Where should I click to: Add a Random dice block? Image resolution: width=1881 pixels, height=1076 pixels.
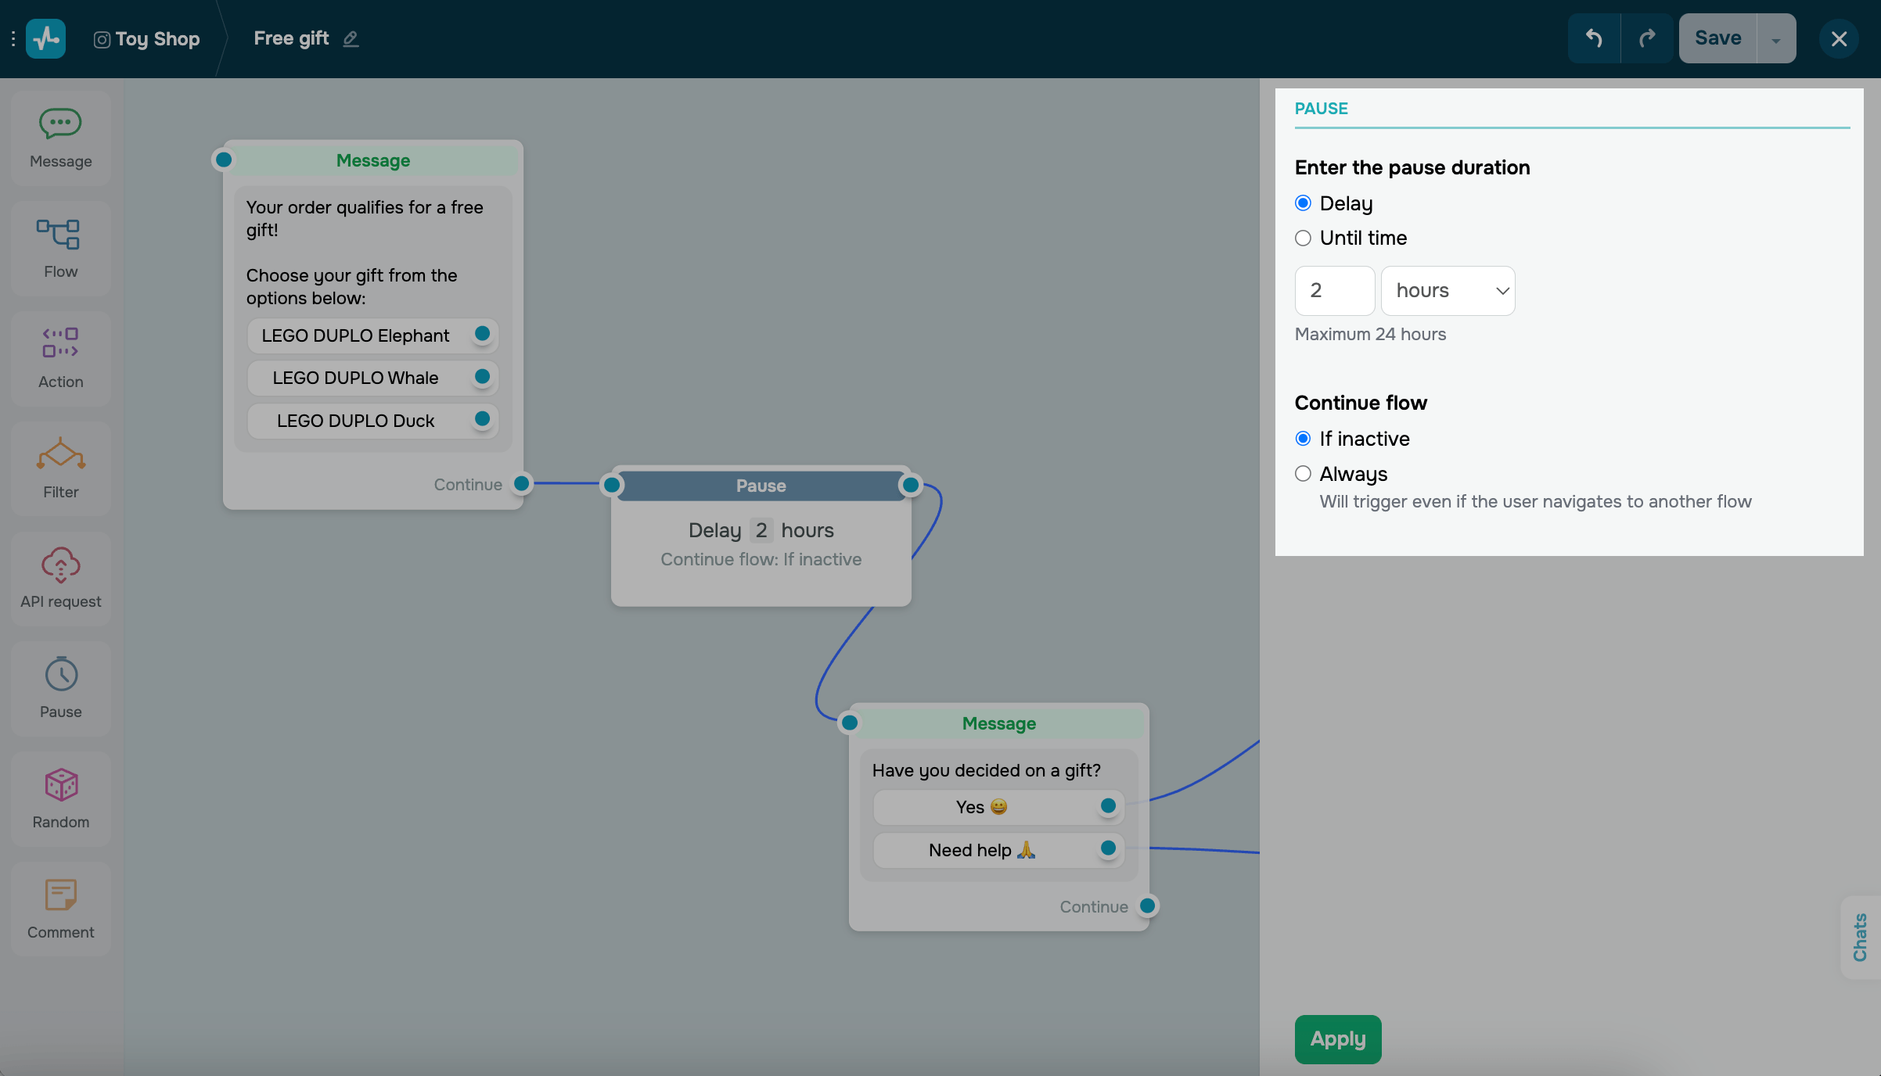pos(60,785)
